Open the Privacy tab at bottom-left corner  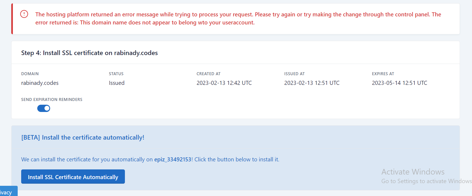(7, 192)
